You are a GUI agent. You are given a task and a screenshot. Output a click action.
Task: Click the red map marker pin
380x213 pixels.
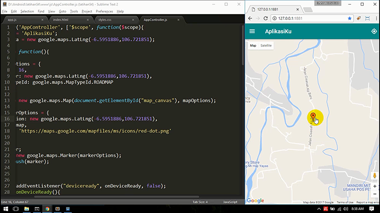[313, 117]
